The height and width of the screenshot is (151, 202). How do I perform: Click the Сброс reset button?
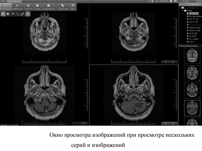[x=73, y=7]
